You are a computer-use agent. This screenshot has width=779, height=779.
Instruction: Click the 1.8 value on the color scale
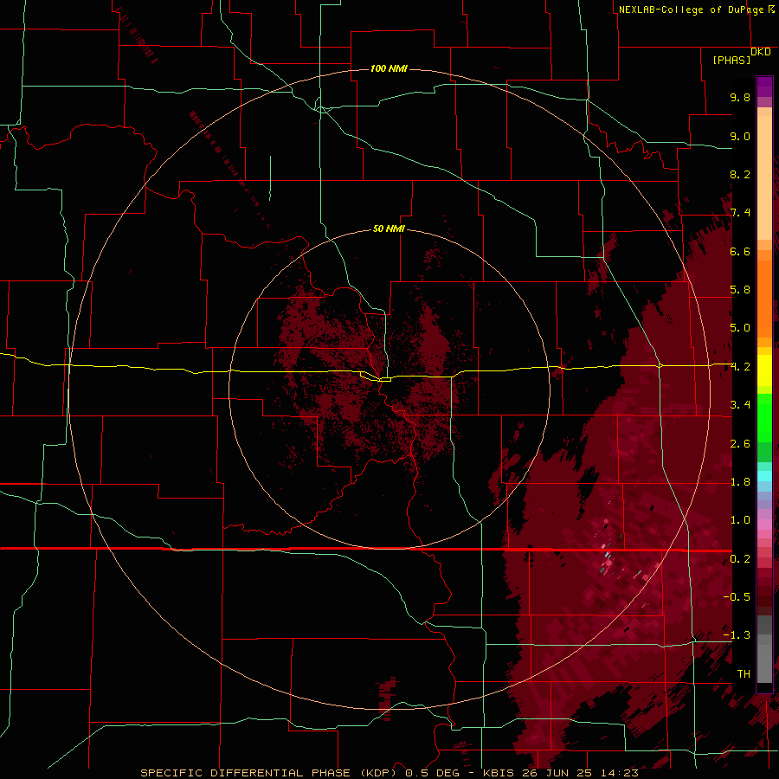point(740,482)
